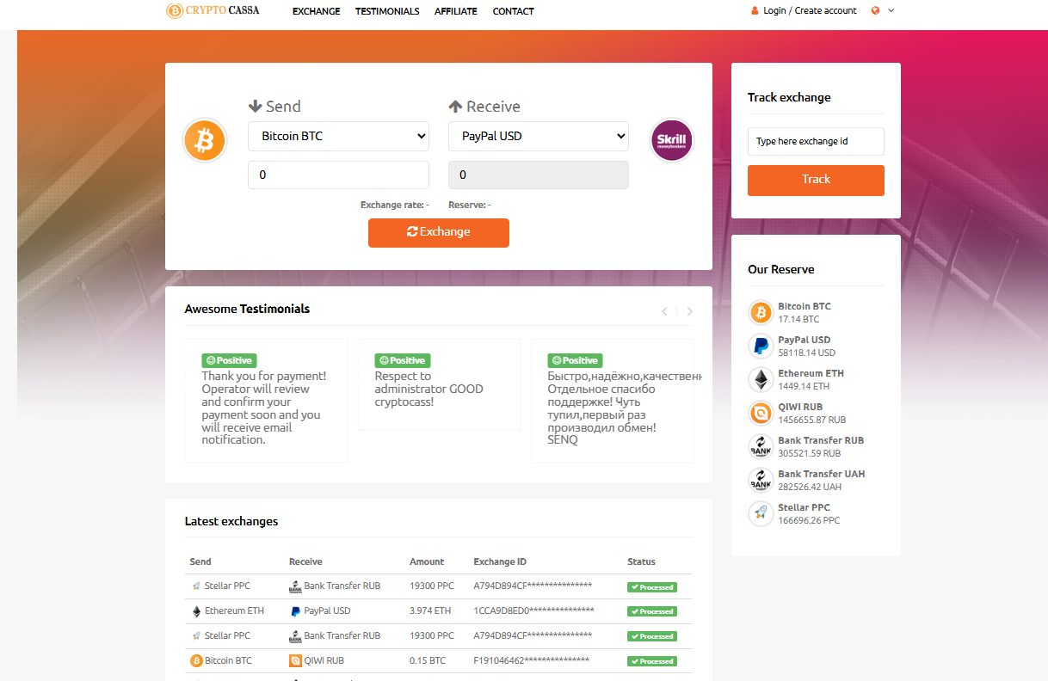Click the up arrow icon beside Receive
Image resolution: width=1048 pixels, height=681 pixels.
pos(456,107)
